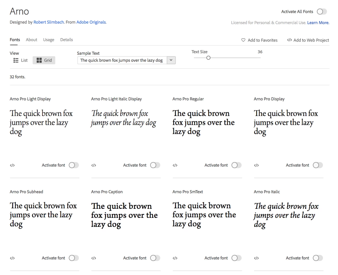Open Adobe Originals foundry link

(x=91, y=22)
